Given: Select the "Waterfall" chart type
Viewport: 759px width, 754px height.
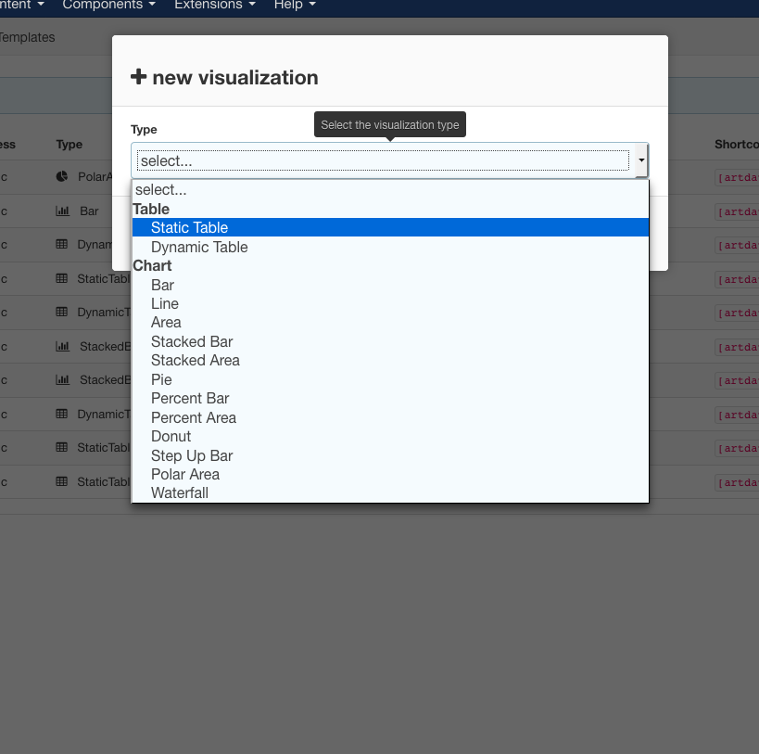Looking at the screenshot, I should coord(179,492).
